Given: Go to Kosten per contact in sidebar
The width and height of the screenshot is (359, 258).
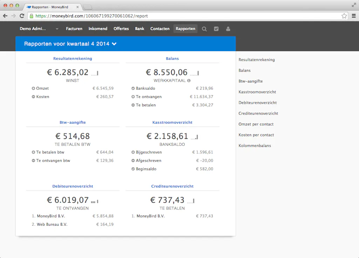Looking at the screenshot, I should point(256,135).
